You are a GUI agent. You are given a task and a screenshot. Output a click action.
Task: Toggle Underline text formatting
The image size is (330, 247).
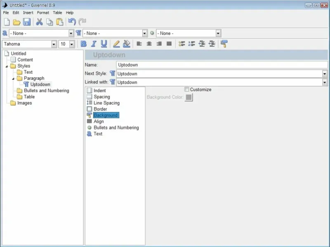(104, 44)
